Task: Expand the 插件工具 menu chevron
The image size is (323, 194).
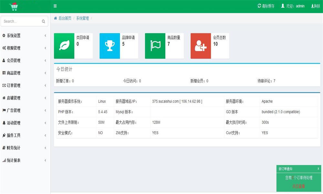Action: (45, 135)
